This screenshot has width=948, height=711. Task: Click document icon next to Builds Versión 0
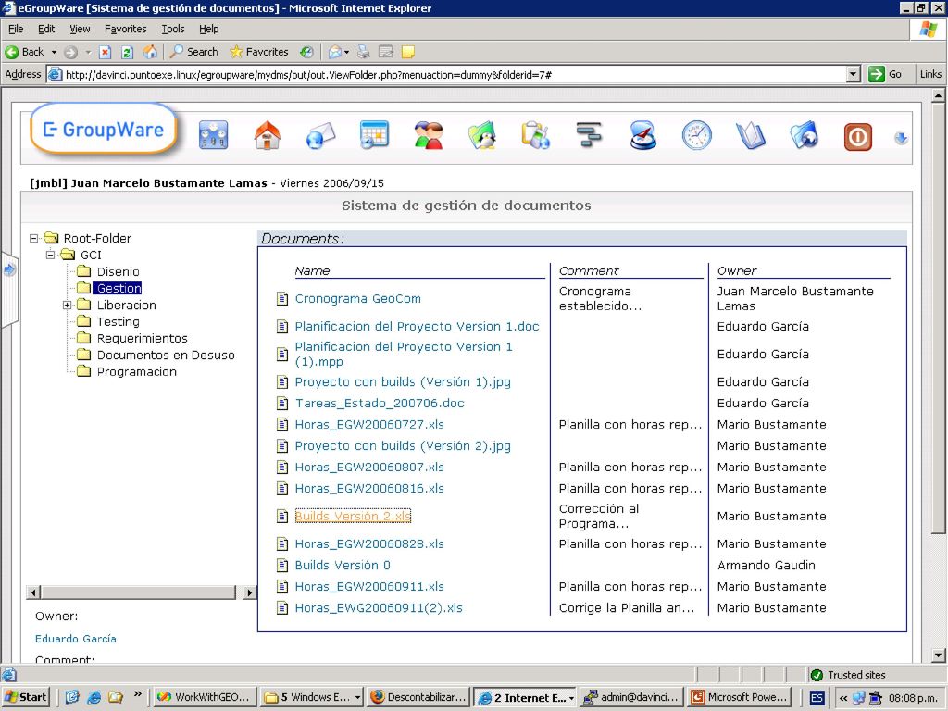tap(282, 565)
